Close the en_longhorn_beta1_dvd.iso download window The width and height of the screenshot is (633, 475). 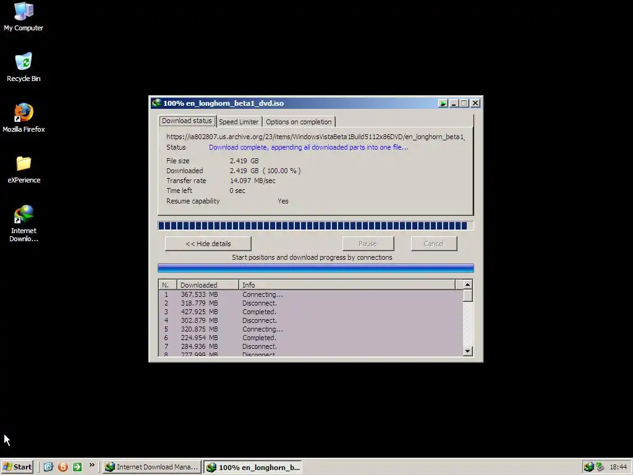coord(475,103)
